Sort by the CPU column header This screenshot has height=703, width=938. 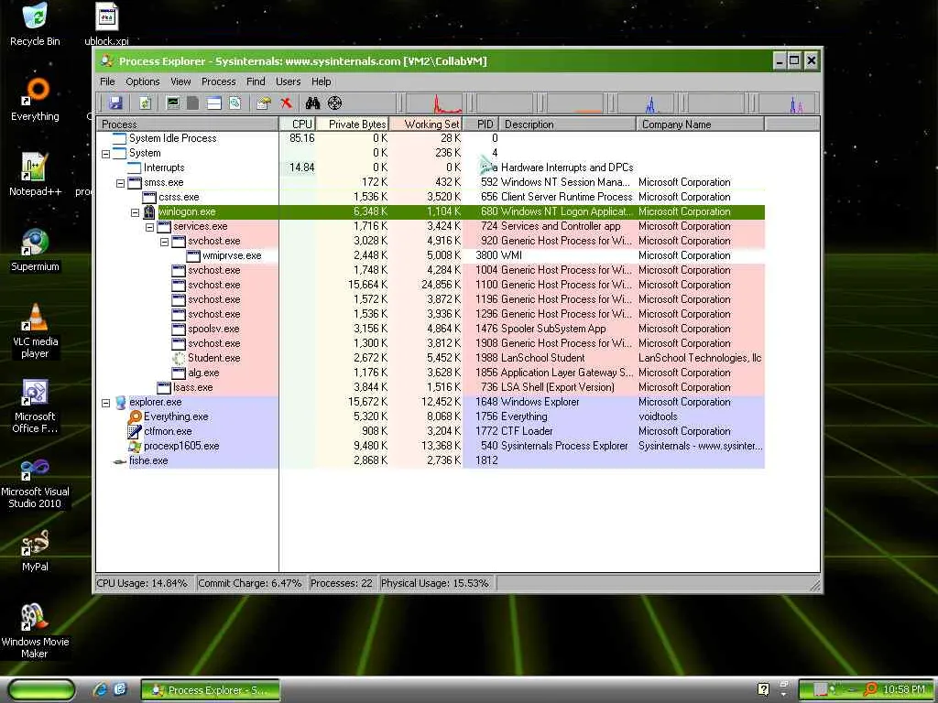click(297, 124)
